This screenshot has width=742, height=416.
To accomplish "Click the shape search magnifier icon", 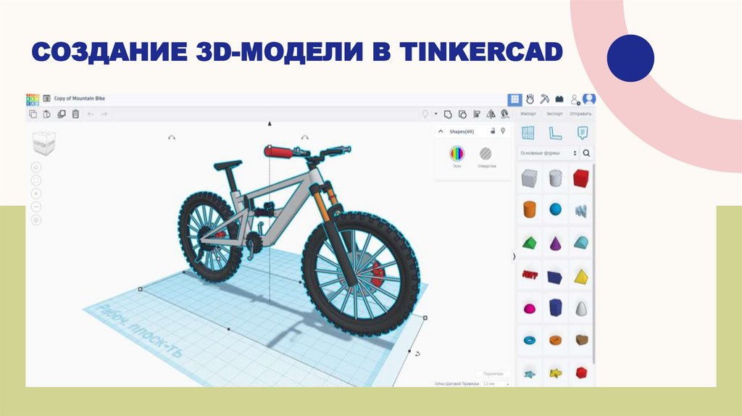I will point(586,154).
